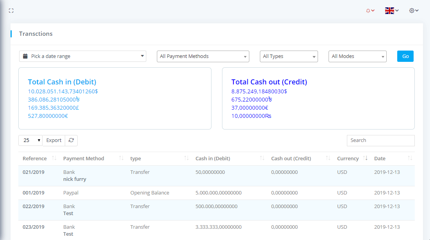430x240 pixels.
Task: Sort by Reference column arrows
Action: tap(54, 158)
